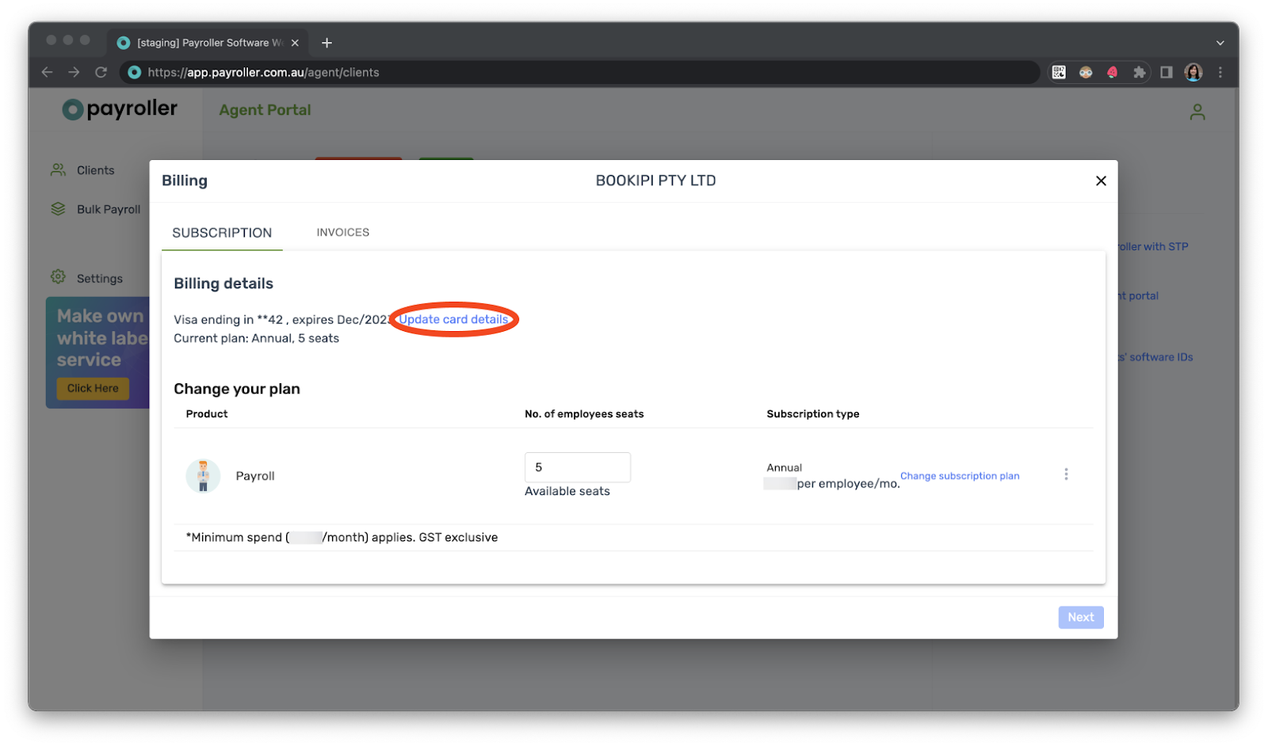The width and height of the screenshot is (1268, 746).
Task: Click the Minimum spend note text
Action: (342, 537)
